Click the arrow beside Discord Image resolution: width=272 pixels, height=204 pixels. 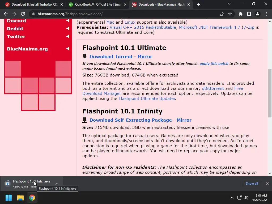pyautogui.click(x=68, y=20)
